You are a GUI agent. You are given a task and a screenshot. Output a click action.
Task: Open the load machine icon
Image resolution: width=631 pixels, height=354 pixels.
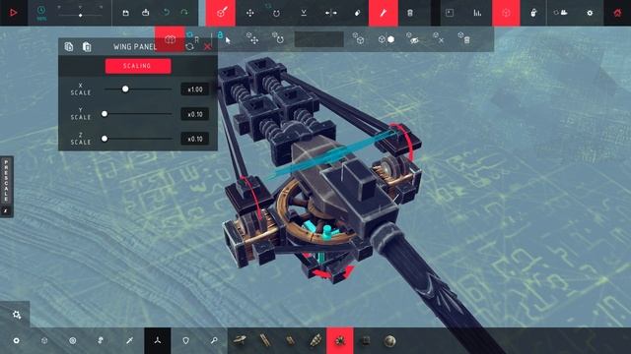coord(145,13)
